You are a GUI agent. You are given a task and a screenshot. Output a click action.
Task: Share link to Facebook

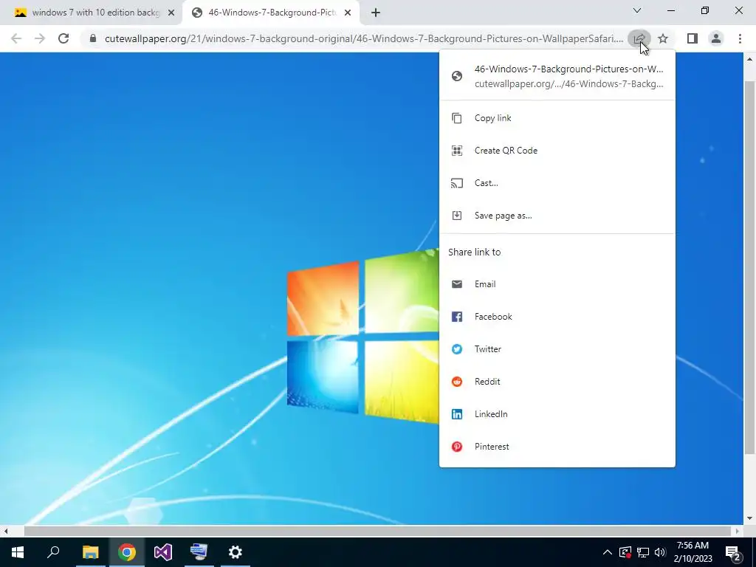(557, 317)
